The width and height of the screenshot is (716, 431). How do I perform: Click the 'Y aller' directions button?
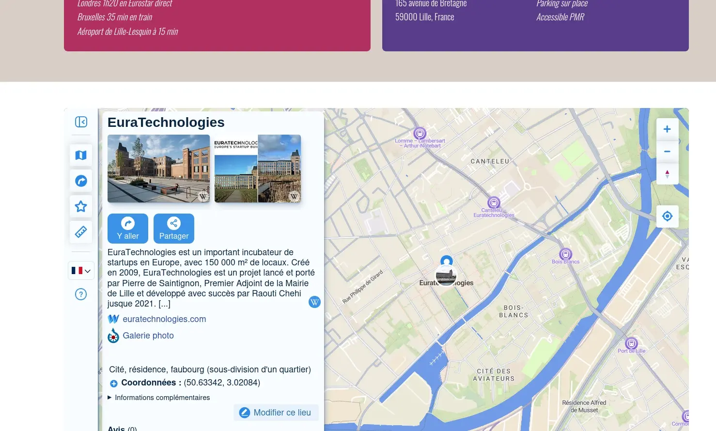[127, 229]
